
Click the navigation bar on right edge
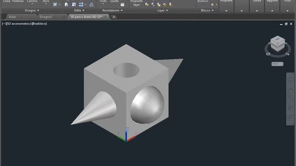click(290, 99)
